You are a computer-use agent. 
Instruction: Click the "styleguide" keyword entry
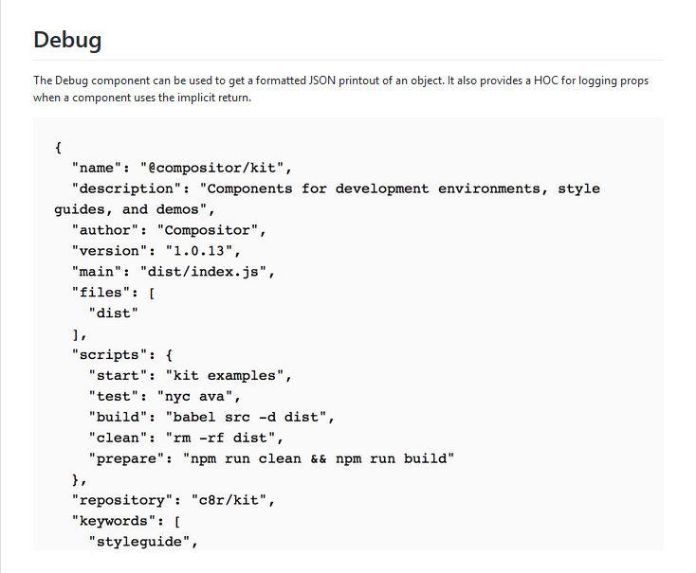tap(143, 542)
